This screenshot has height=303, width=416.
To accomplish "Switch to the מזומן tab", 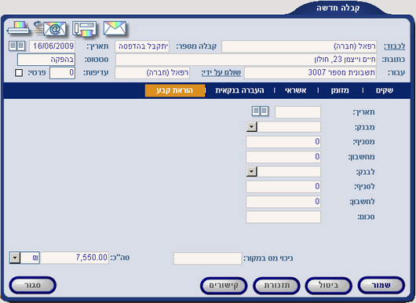I will [x=340, y=90].
